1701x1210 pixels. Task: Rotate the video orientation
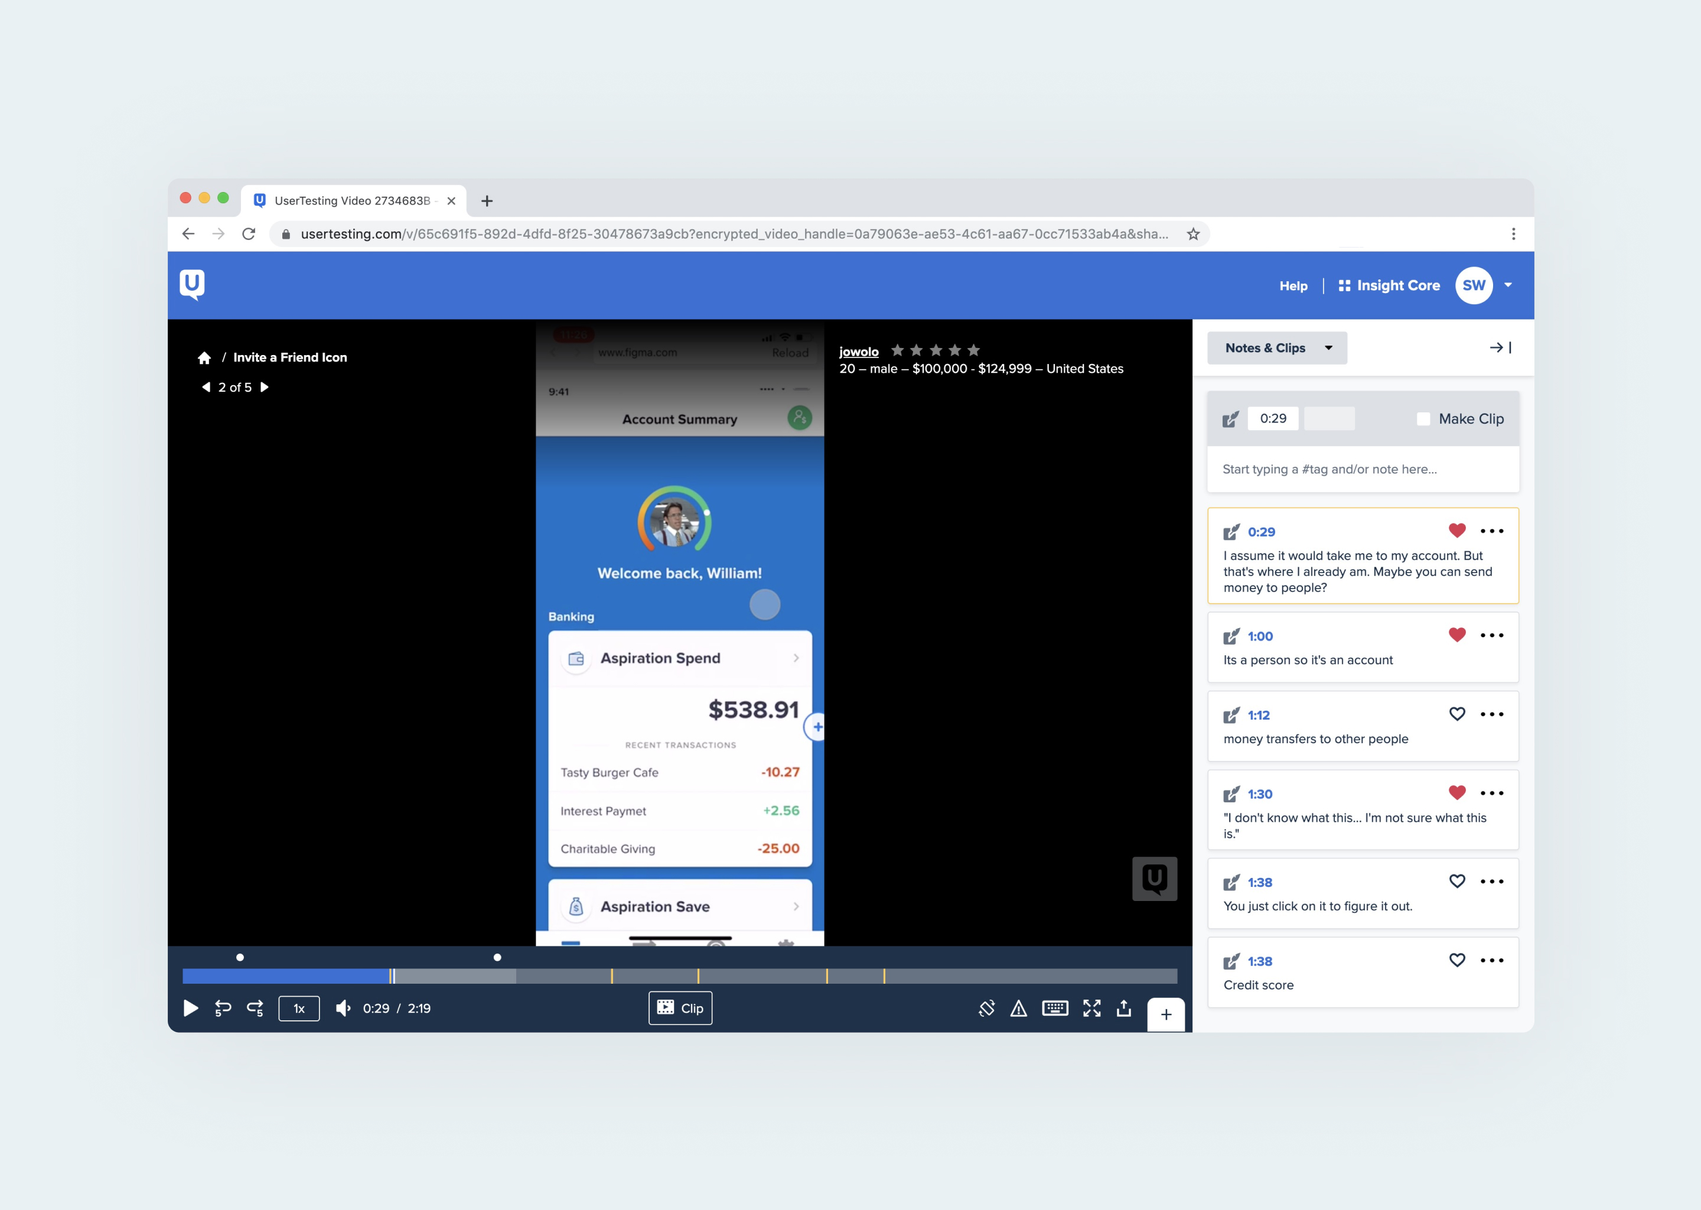click(987, 1008)
